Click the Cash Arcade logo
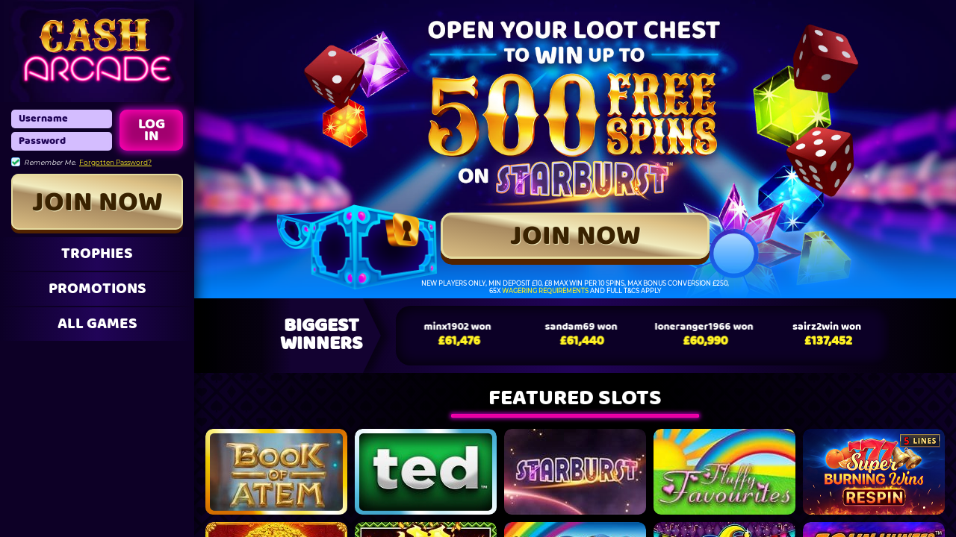This screenshot has height=537, width=956. point(97,50)
